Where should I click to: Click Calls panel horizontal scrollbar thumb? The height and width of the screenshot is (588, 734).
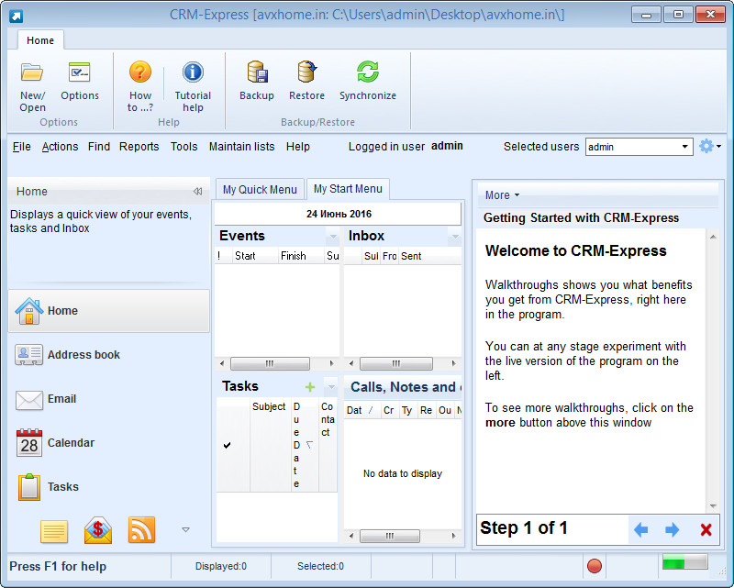[x=389, y=536]
